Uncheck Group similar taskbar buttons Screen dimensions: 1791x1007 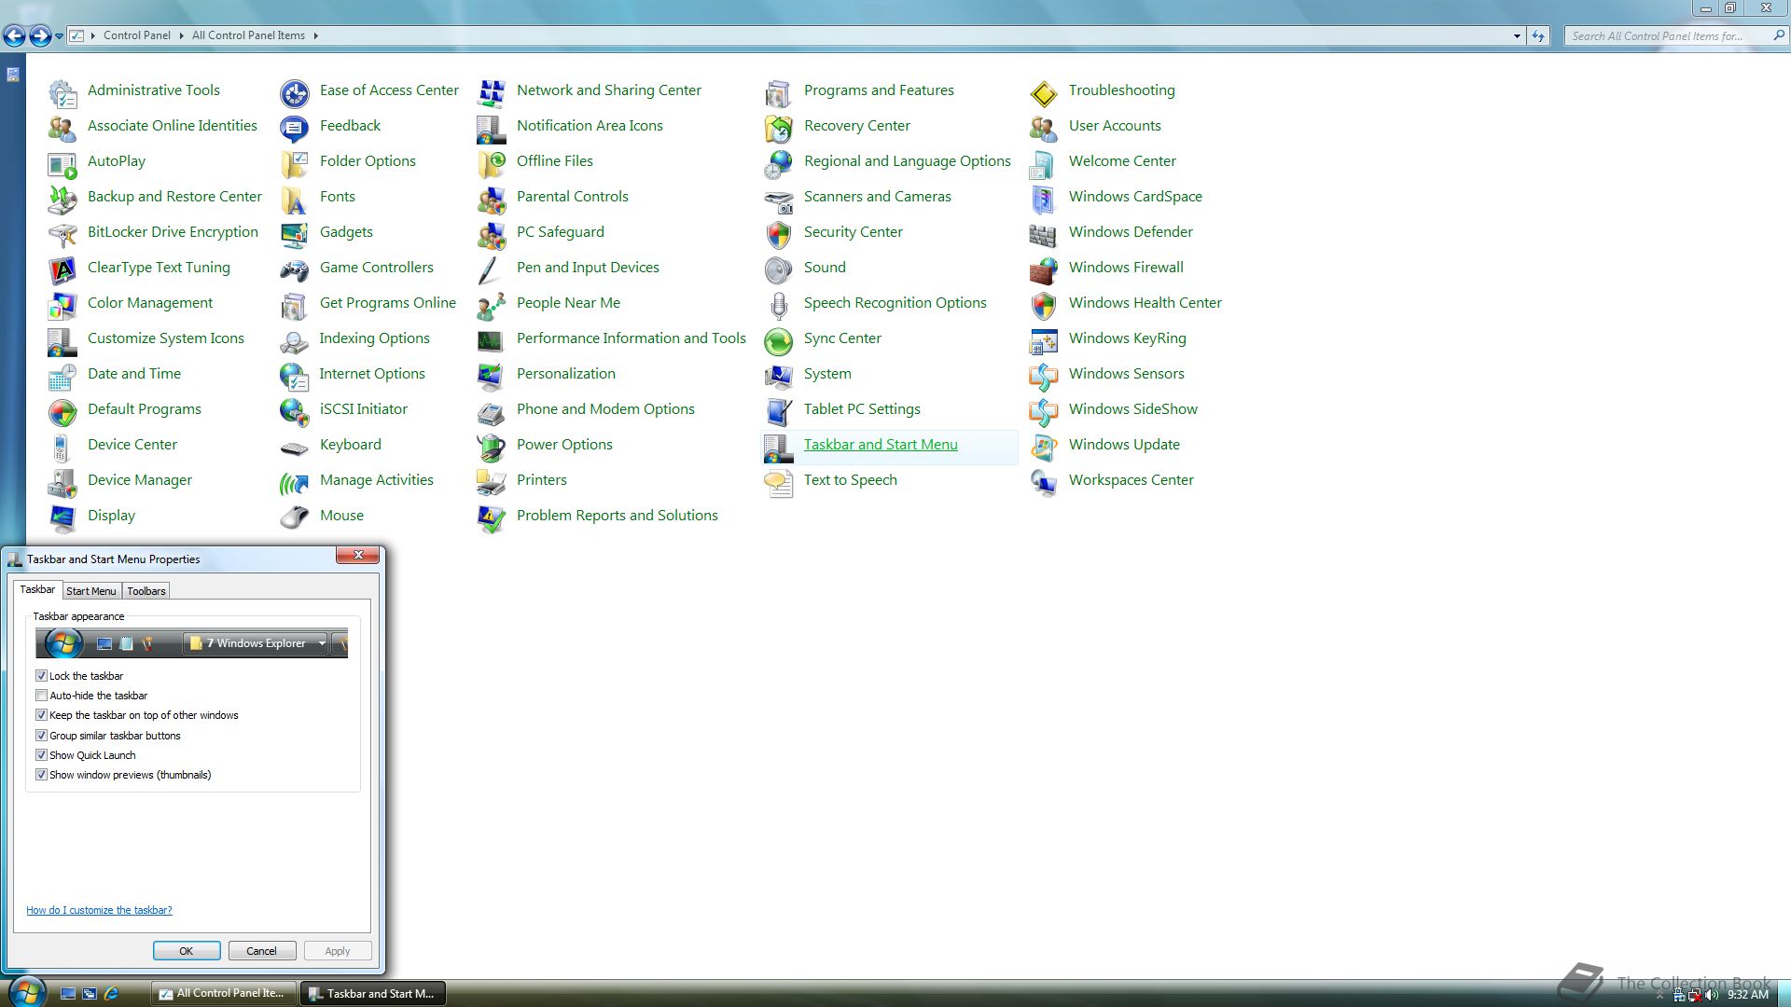[41, 735]
